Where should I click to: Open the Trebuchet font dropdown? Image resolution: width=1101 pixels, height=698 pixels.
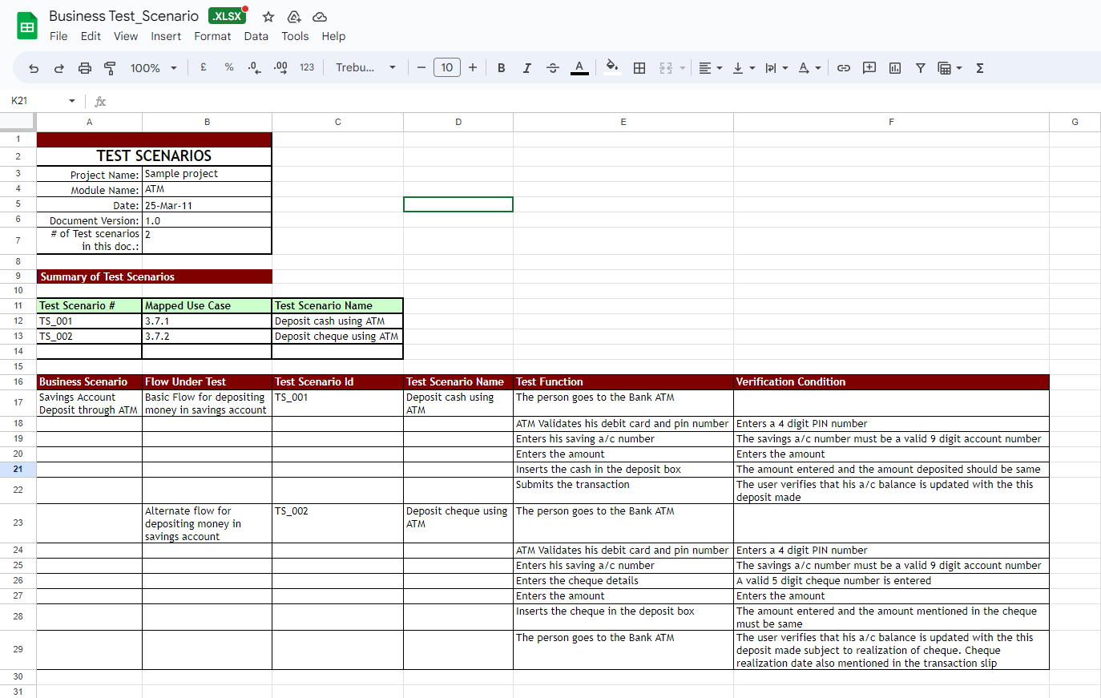click(365, 68)
